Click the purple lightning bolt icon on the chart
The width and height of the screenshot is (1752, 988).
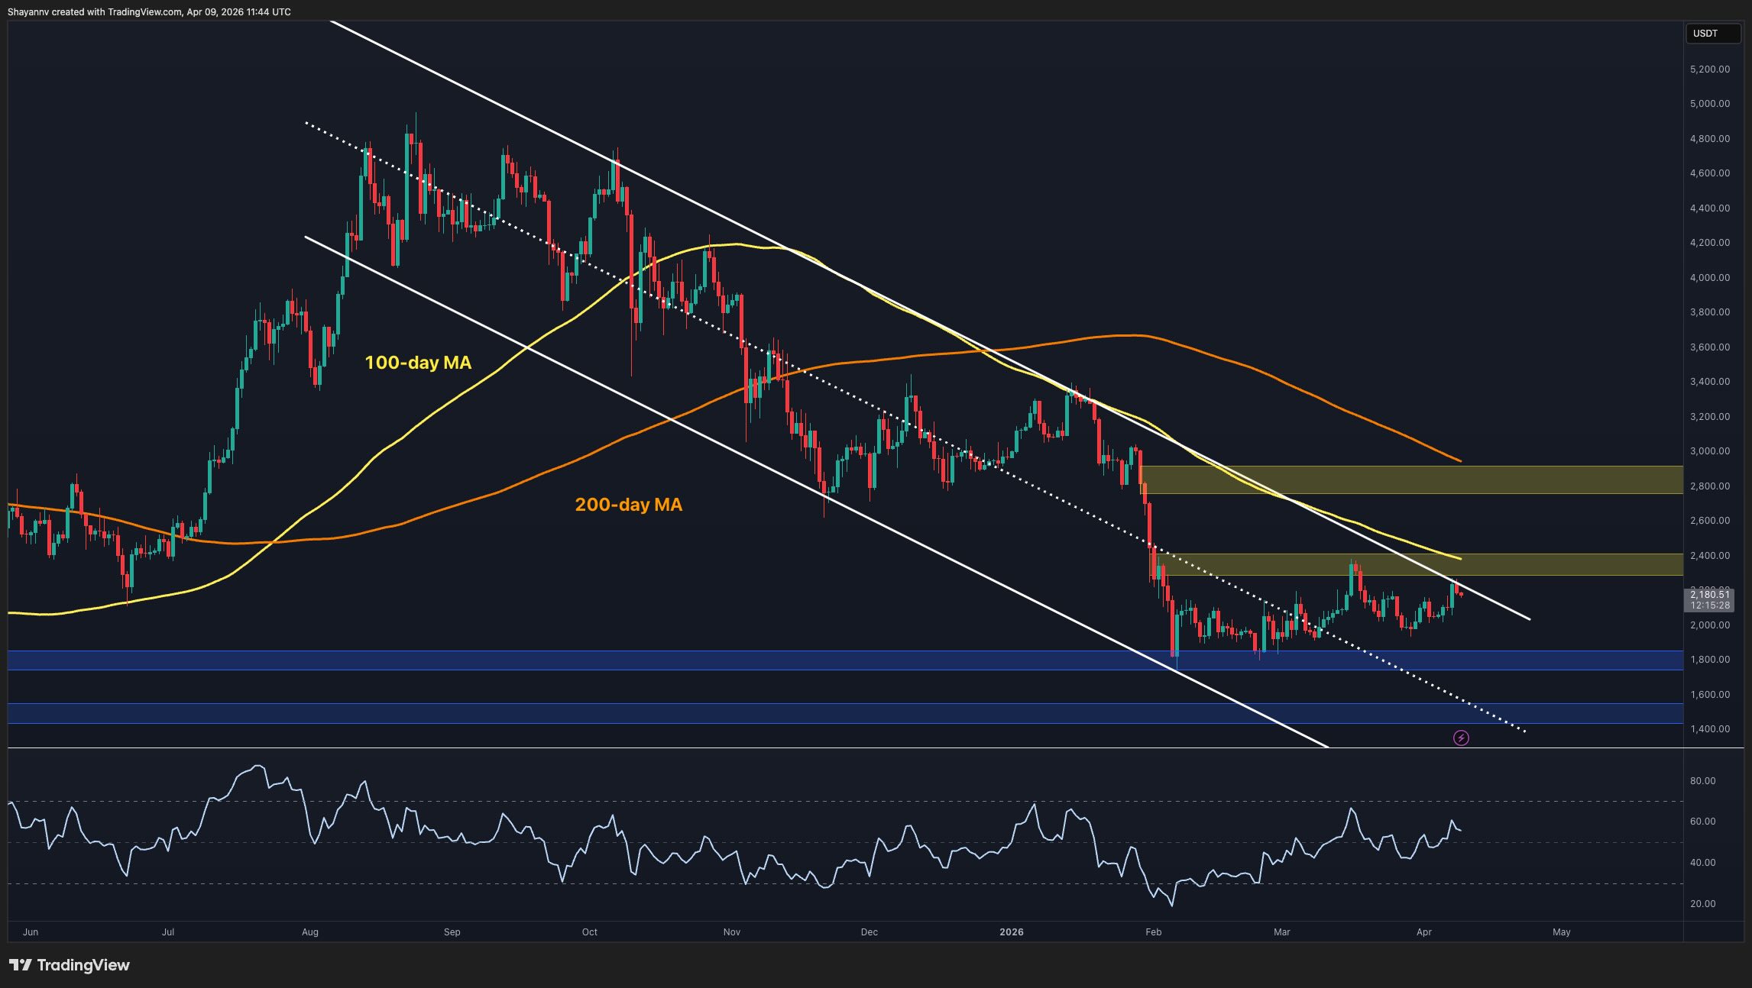(1461, 738)
